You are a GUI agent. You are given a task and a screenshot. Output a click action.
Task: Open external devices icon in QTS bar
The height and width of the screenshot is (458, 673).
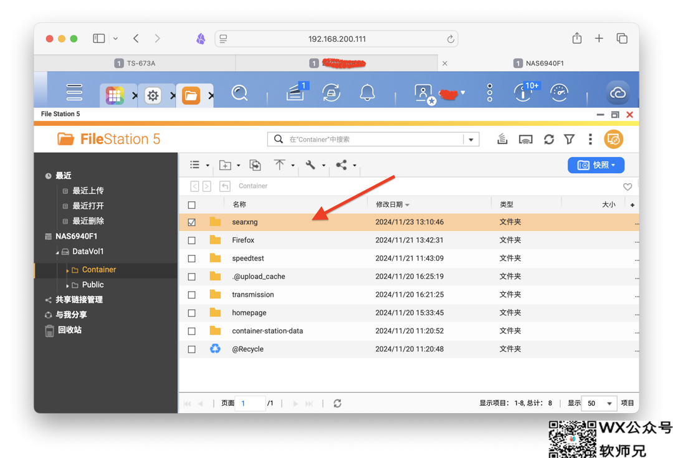pos(331,93)
